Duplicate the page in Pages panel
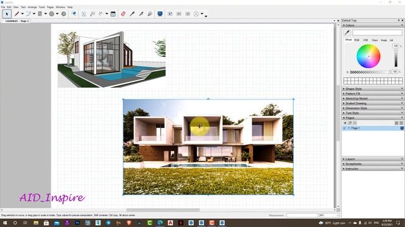Image resolution: width=405 pixels, height=227 pixels. (350, 123)
